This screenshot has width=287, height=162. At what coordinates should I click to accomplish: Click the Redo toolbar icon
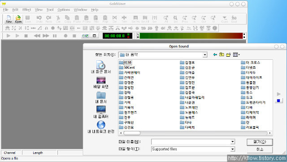[x=49, y=19]
